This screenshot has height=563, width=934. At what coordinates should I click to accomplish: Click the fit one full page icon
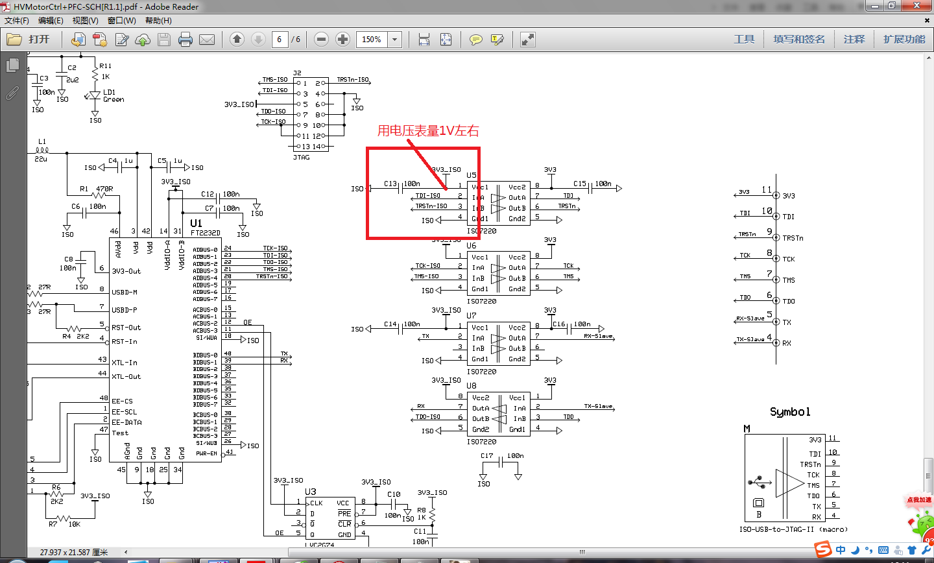click(446, 40)
